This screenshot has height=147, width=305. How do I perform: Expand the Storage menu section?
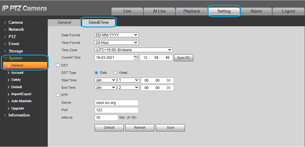(x=16, y=51)
